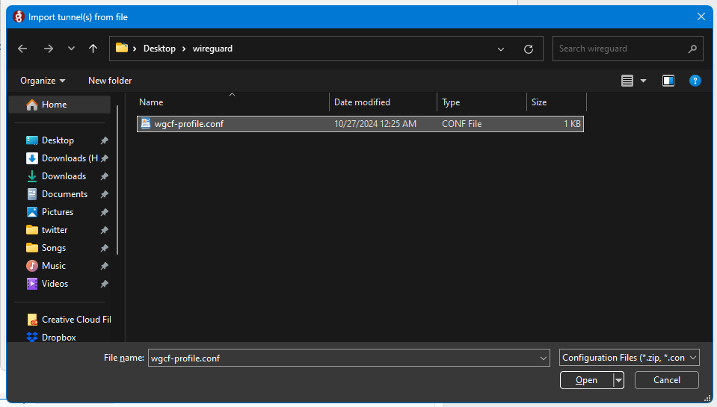
Task: Open Videos in navigation pane
Action: (x=47, y=284)
